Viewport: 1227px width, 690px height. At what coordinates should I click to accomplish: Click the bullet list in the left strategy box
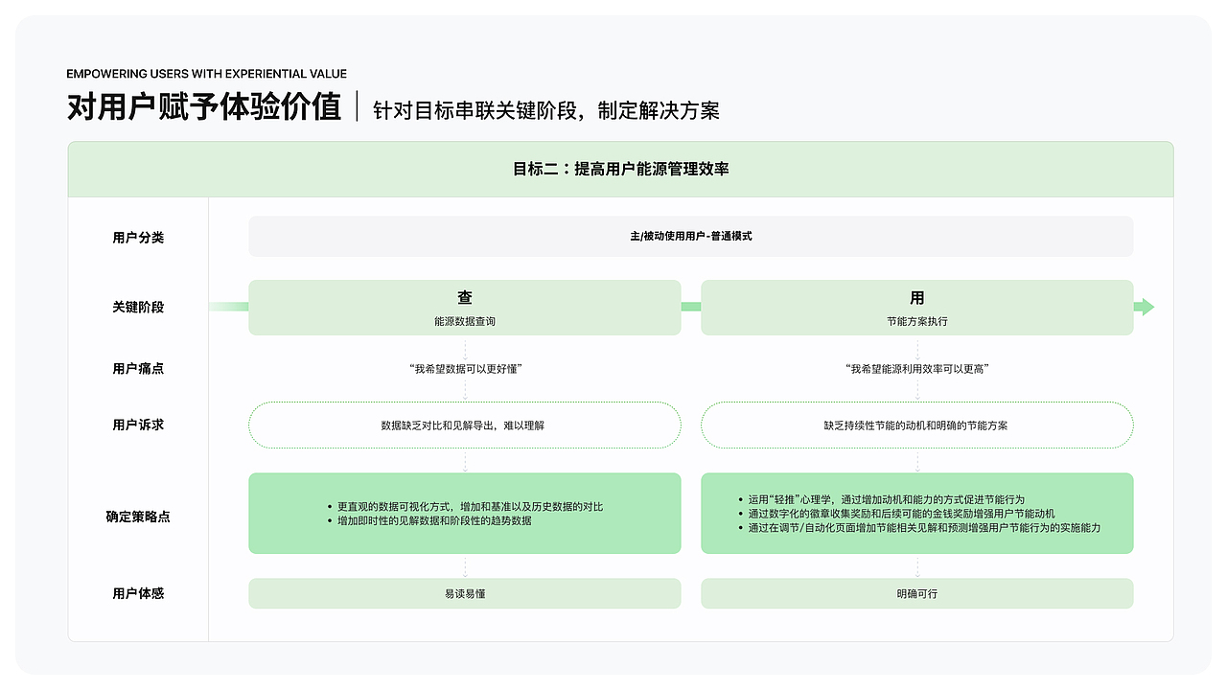tap(465, 513)
